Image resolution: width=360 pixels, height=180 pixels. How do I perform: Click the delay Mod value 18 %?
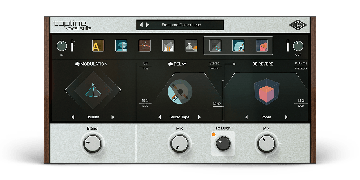point(145,100)
